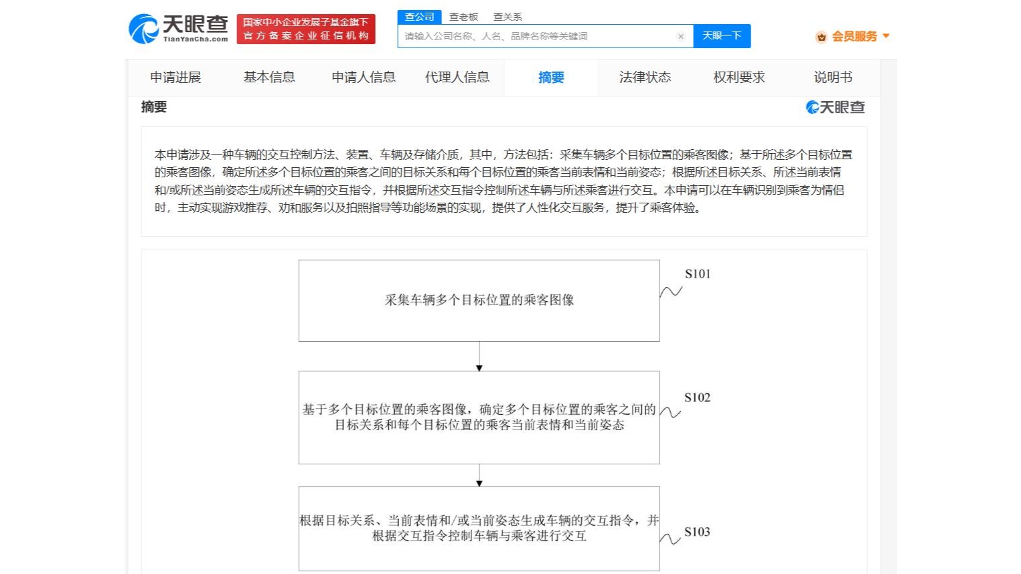
Task: Open the 说明书 section
Action: pos(832,78)
